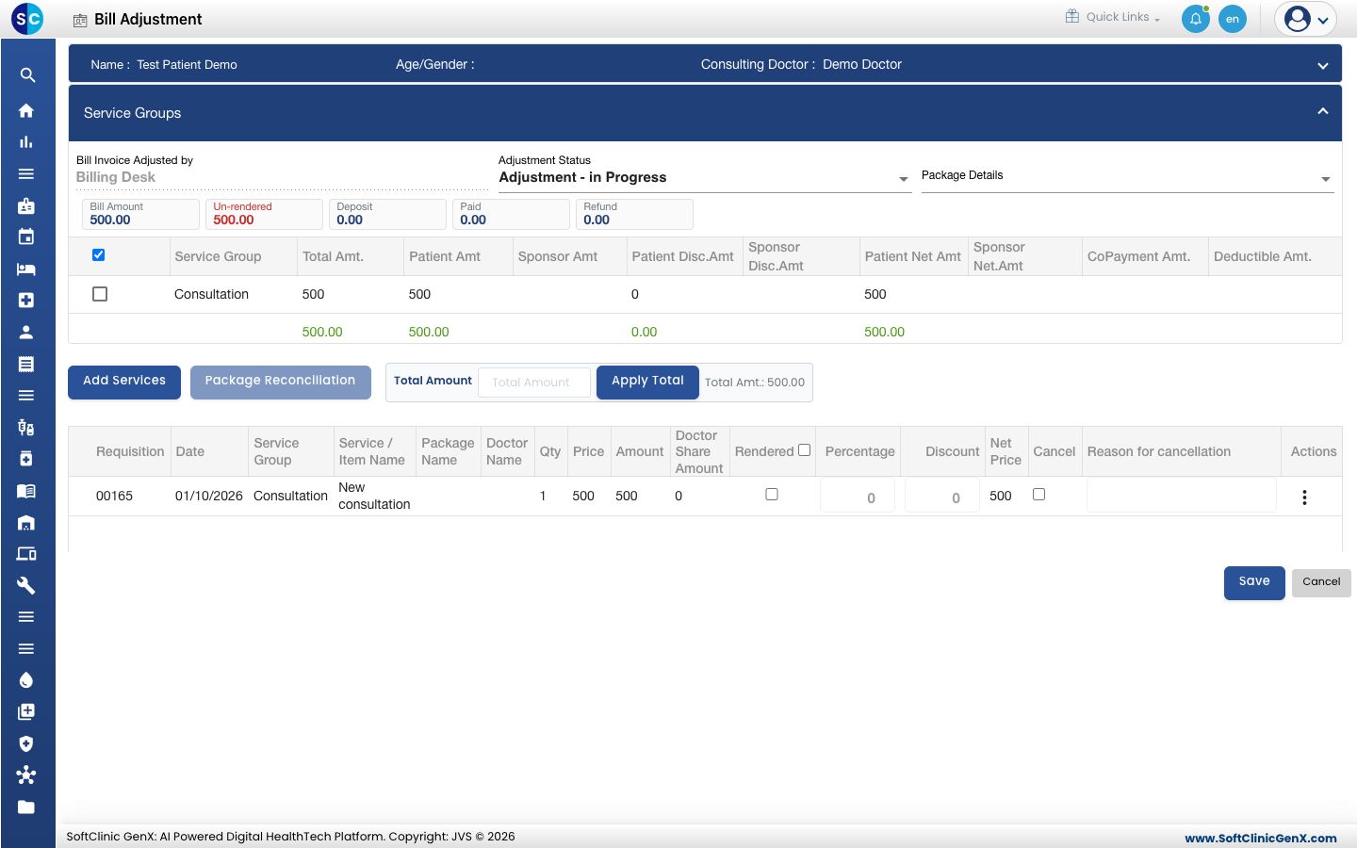Screen dimensions: 1357x848
Task: Expand the patient details header chevron
Action: coord(1323,65)
